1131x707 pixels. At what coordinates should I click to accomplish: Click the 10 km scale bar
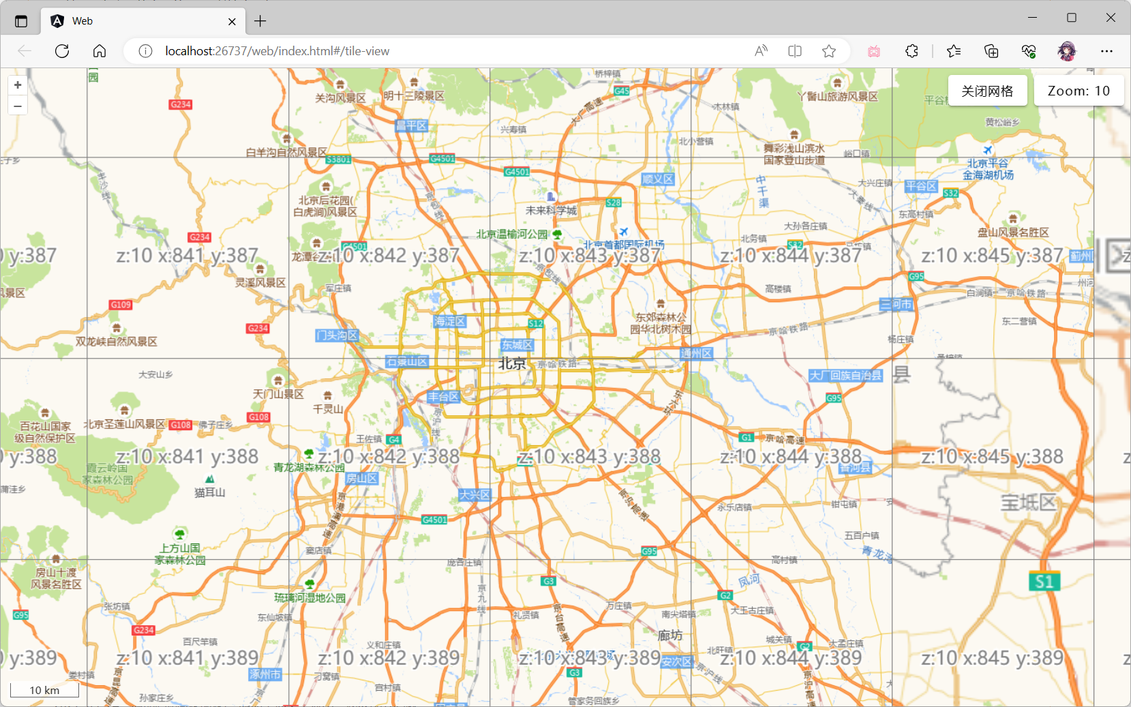point(44,690)
